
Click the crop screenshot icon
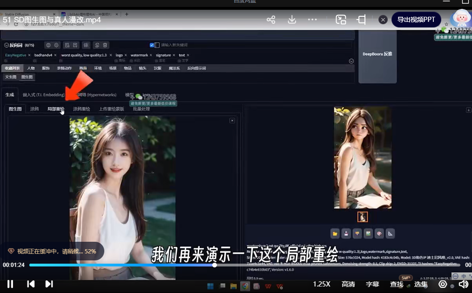(361, 20)
